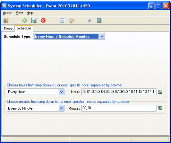This screenshot has height=143, width=171.
Task: Click the green help icon beside Hours field
Action: (x=160, y=92)
